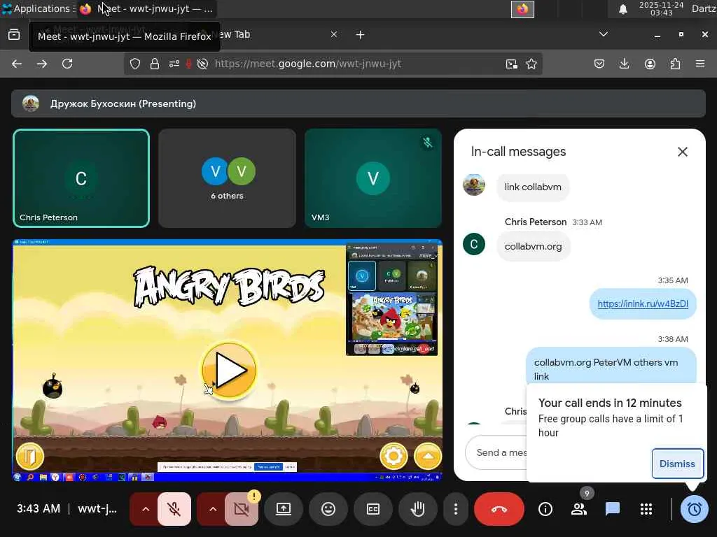Screen dimensions: 717x537
Task: Click the blocked microphone permission indicator
Action: [188, 64]
